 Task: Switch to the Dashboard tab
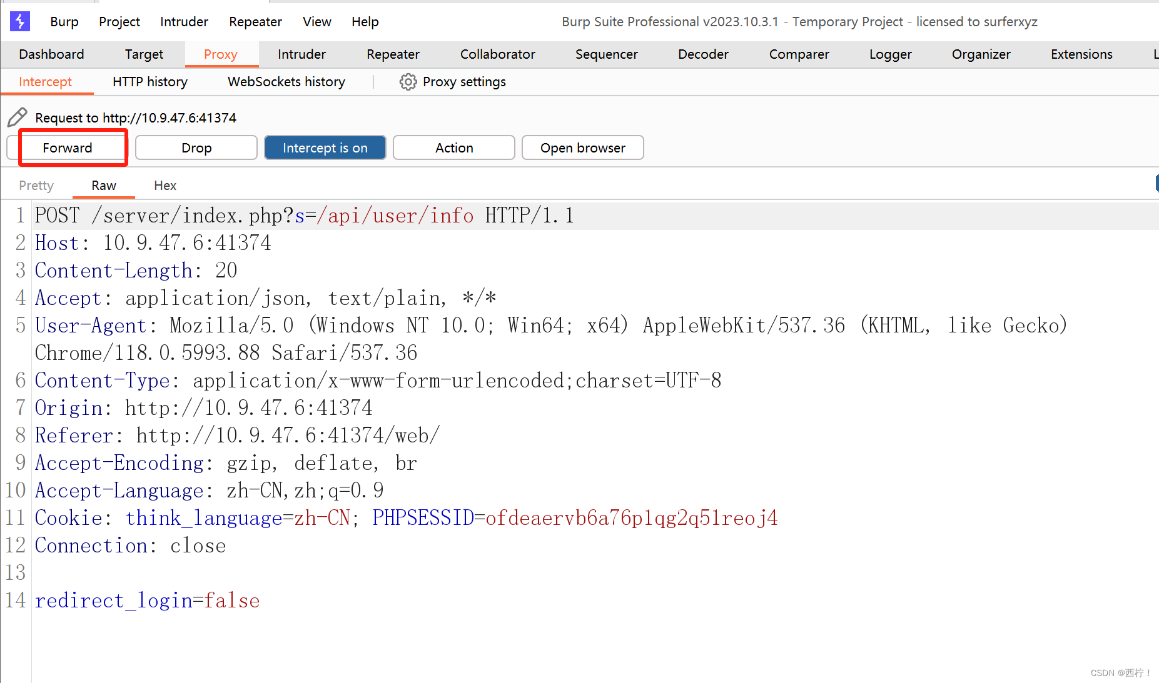click(51, 54)
